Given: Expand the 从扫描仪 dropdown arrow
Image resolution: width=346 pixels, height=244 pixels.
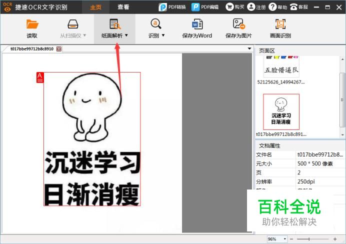Looking at the screenshot, I should click(84, 35).
